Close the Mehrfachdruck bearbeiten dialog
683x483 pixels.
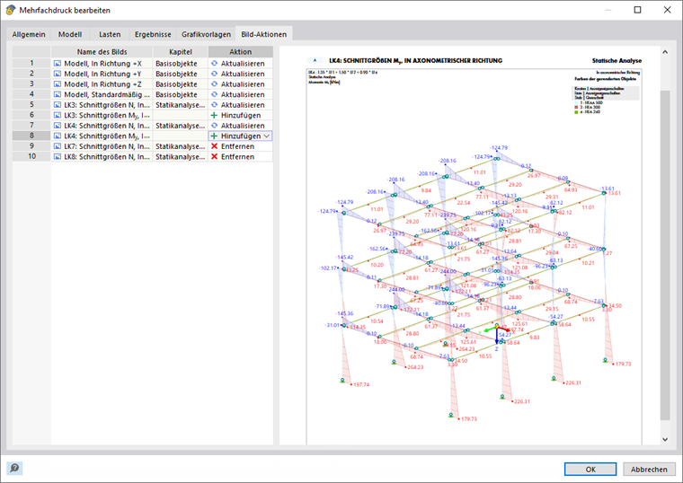pos(667,10)
